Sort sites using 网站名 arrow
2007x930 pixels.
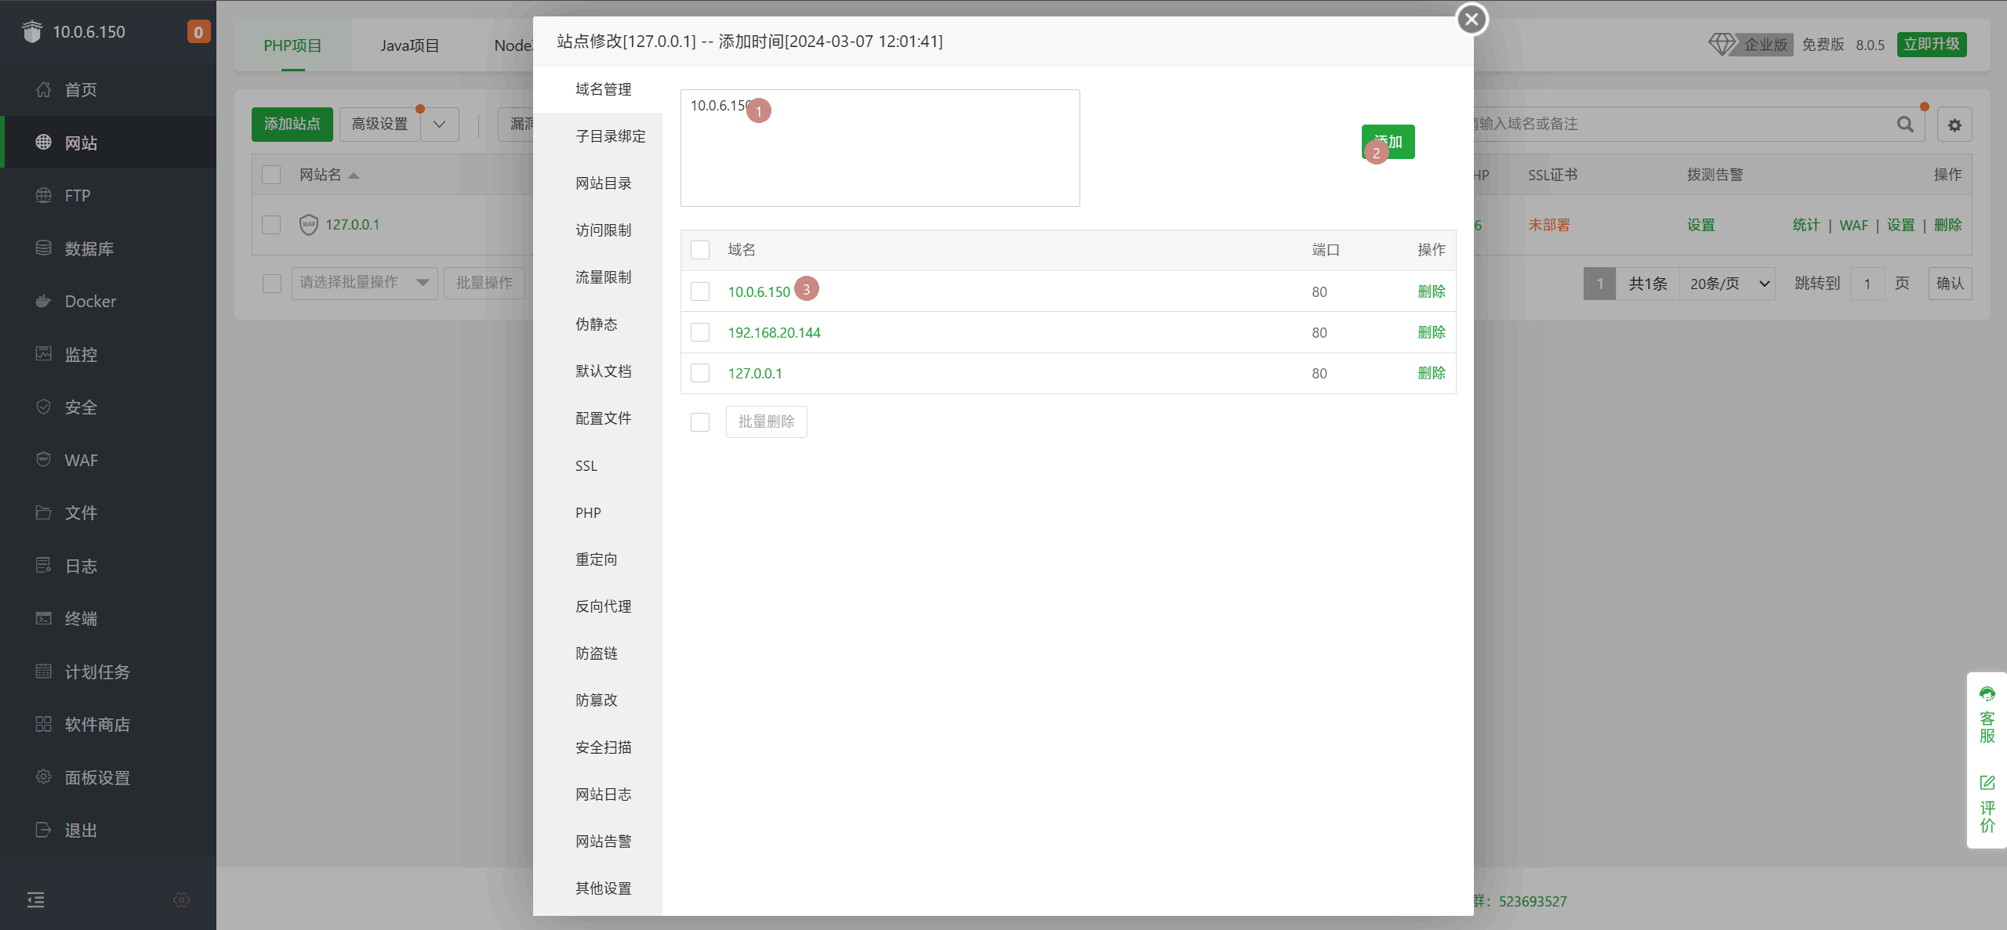(x=354, y=176)
